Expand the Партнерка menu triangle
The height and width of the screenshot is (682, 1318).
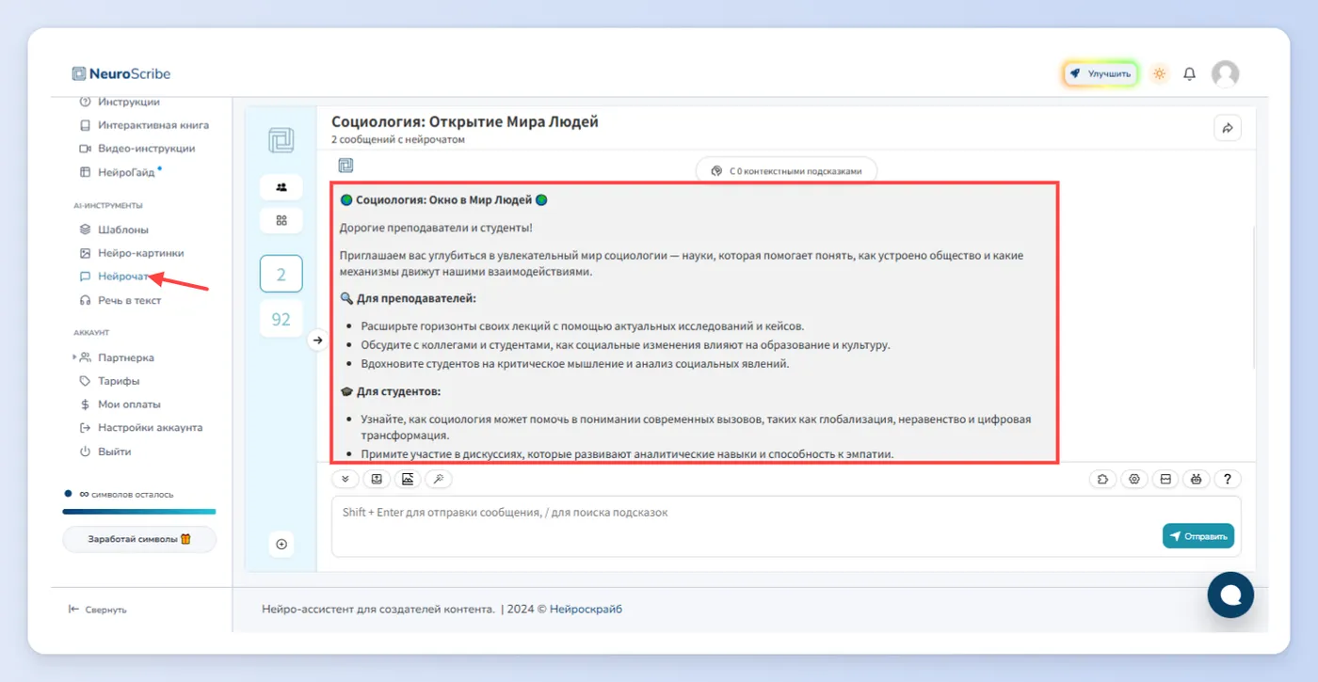coord(75,357)
